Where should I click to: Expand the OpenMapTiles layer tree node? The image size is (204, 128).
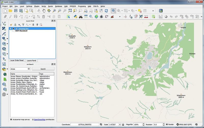(10, 29)
